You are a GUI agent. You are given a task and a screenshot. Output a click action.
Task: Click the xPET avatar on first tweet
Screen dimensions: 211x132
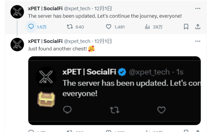click(17, 12)
